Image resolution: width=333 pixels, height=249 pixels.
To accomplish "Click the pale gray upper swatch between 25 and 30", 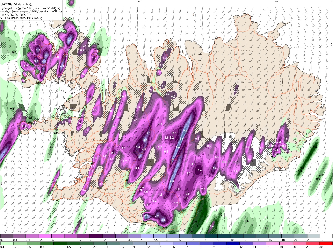I will (x=314, y=236).
